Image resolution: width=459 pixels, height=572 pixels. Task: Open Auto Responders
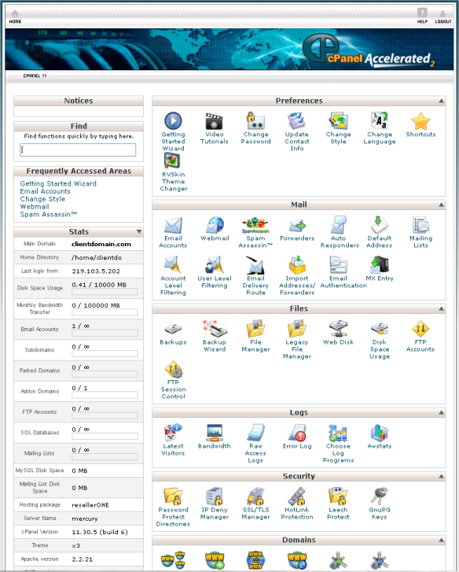(x=339, y=225)
